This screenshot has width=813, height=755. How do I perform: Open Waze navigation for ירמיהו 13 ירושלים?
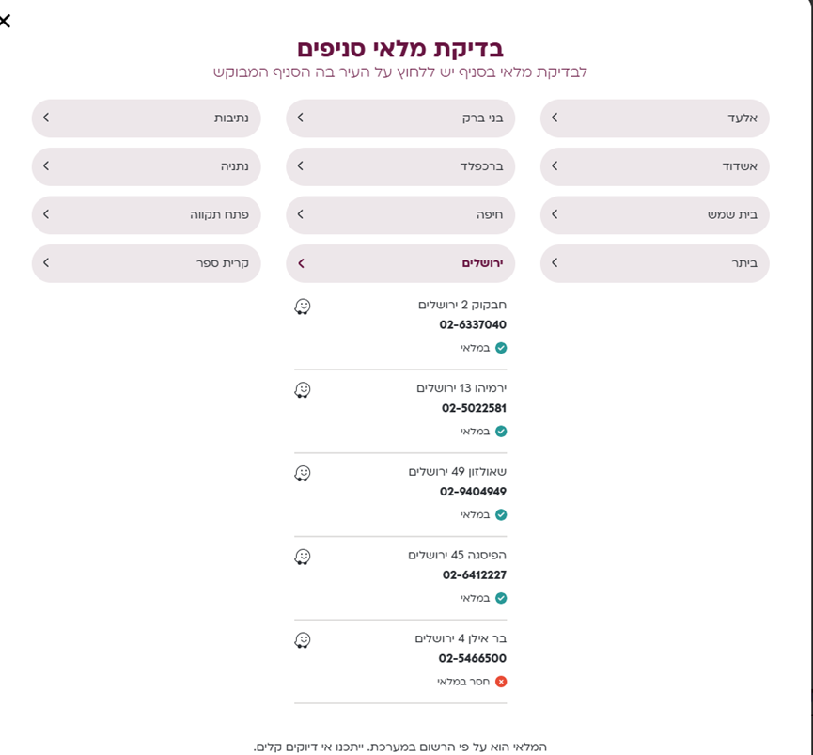303,390
